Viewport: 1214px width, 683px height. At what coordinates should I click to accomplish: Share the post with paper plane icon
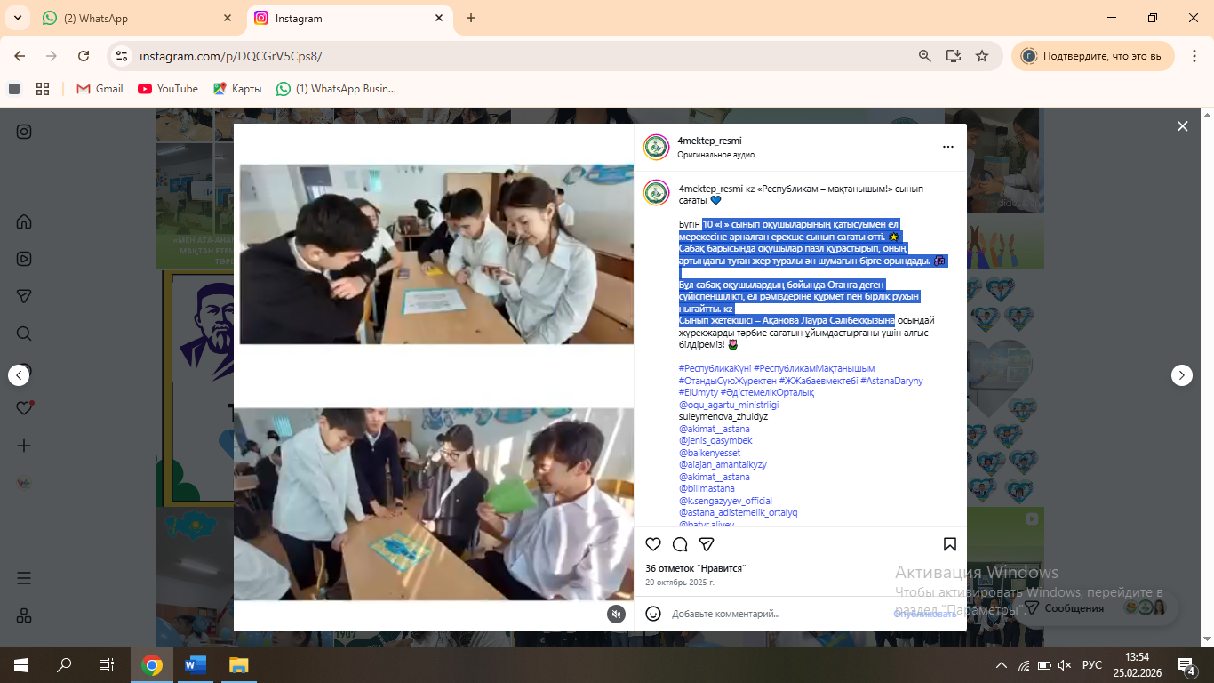(707, 544)
